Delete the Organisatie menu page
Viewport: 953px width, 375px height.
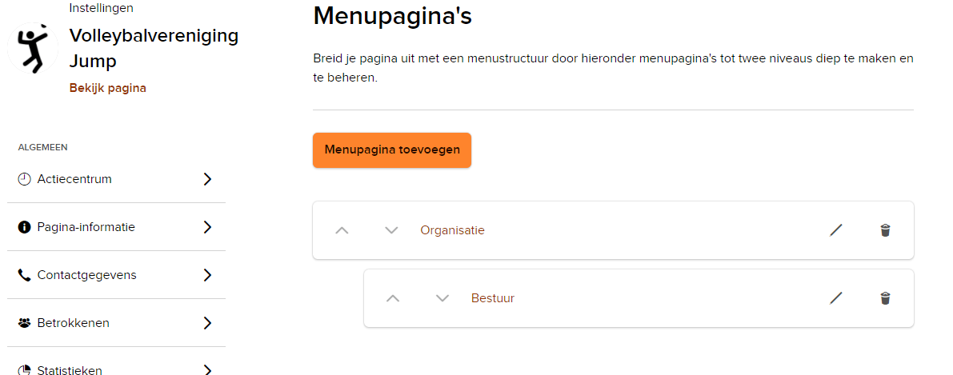pos(885,230)
